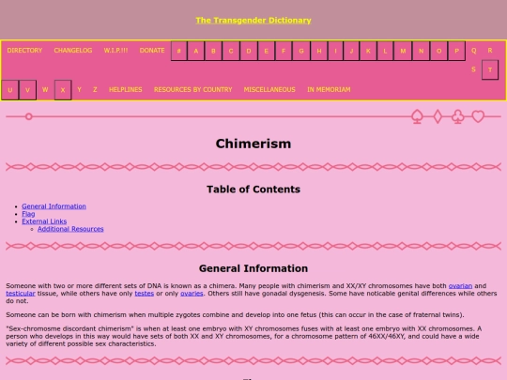
Task: Select the letter M index
Action: point(403,51)
